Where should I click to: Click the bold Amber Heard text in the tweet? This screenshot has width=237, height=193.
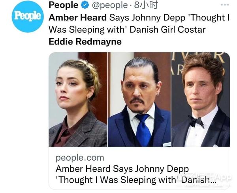(78, 17)
